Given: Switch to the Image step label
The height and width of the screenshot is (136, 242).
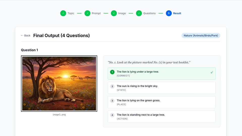Looking at the screenshot, I should point(122,13).
